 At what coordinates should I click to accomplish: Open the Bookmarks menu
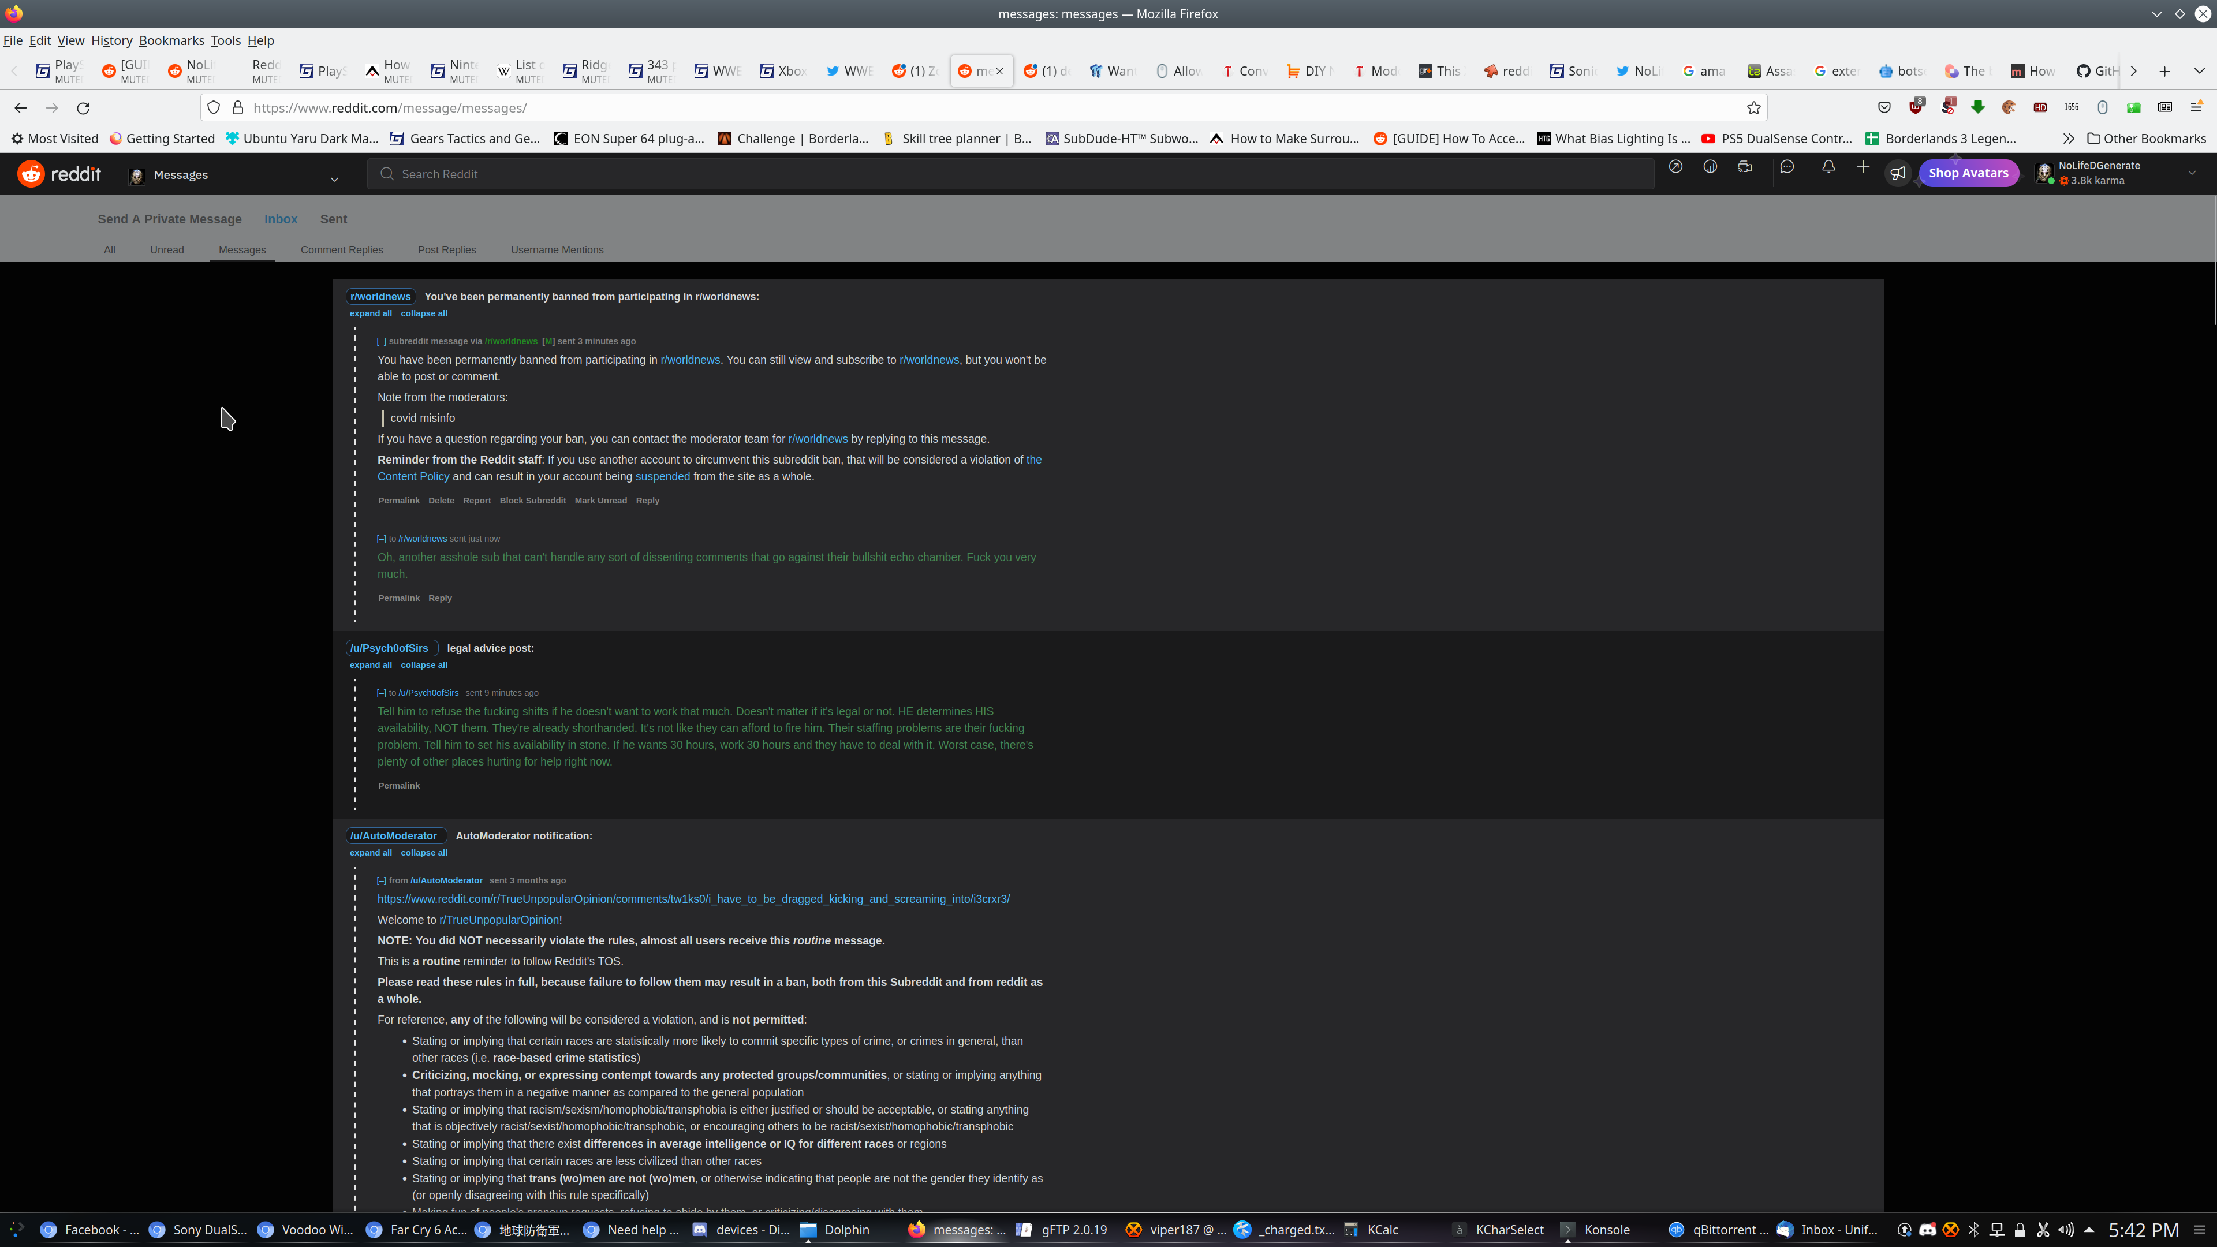pyautogui.click(x=171, y=40)
